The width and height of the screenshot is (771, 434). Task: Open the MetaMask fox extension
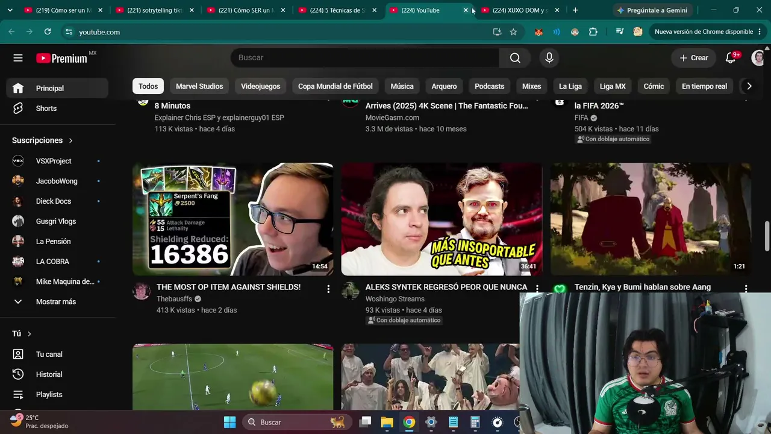(538, 32)
